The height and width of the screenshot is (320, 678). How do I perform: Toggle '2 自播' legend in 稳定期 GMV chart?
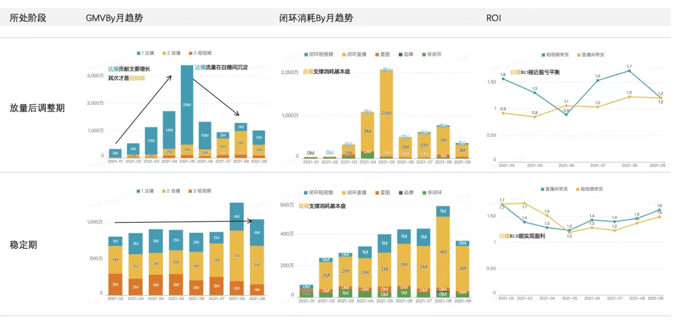(171, 191)
